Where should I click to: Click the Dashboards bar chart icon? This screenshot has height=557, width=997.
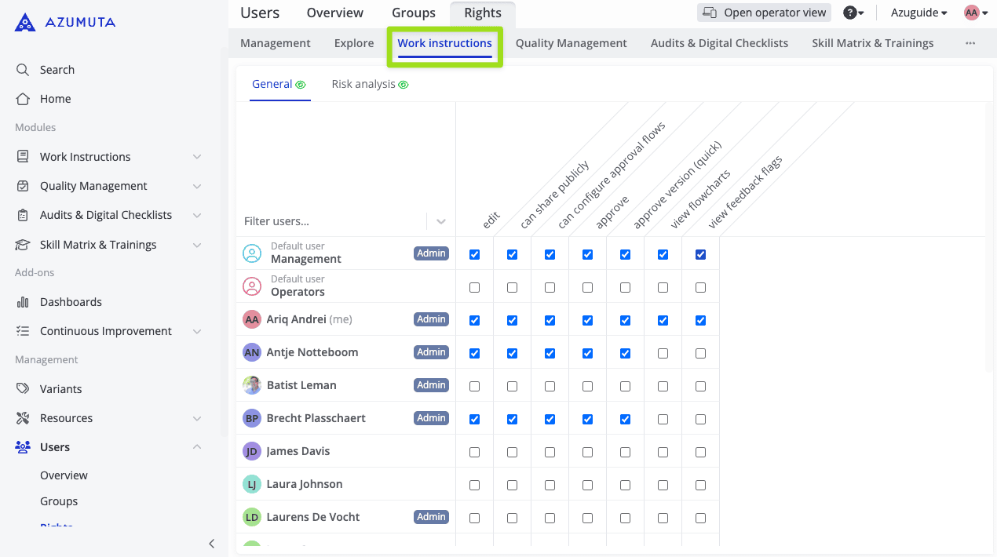[23, 302]
